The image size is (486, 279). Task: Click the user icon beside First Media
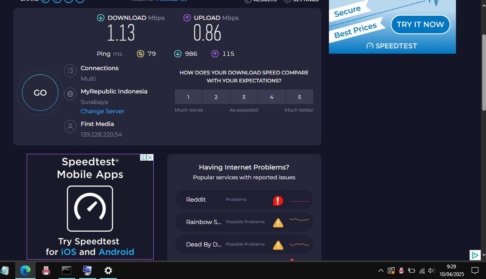tap(70, 126)
